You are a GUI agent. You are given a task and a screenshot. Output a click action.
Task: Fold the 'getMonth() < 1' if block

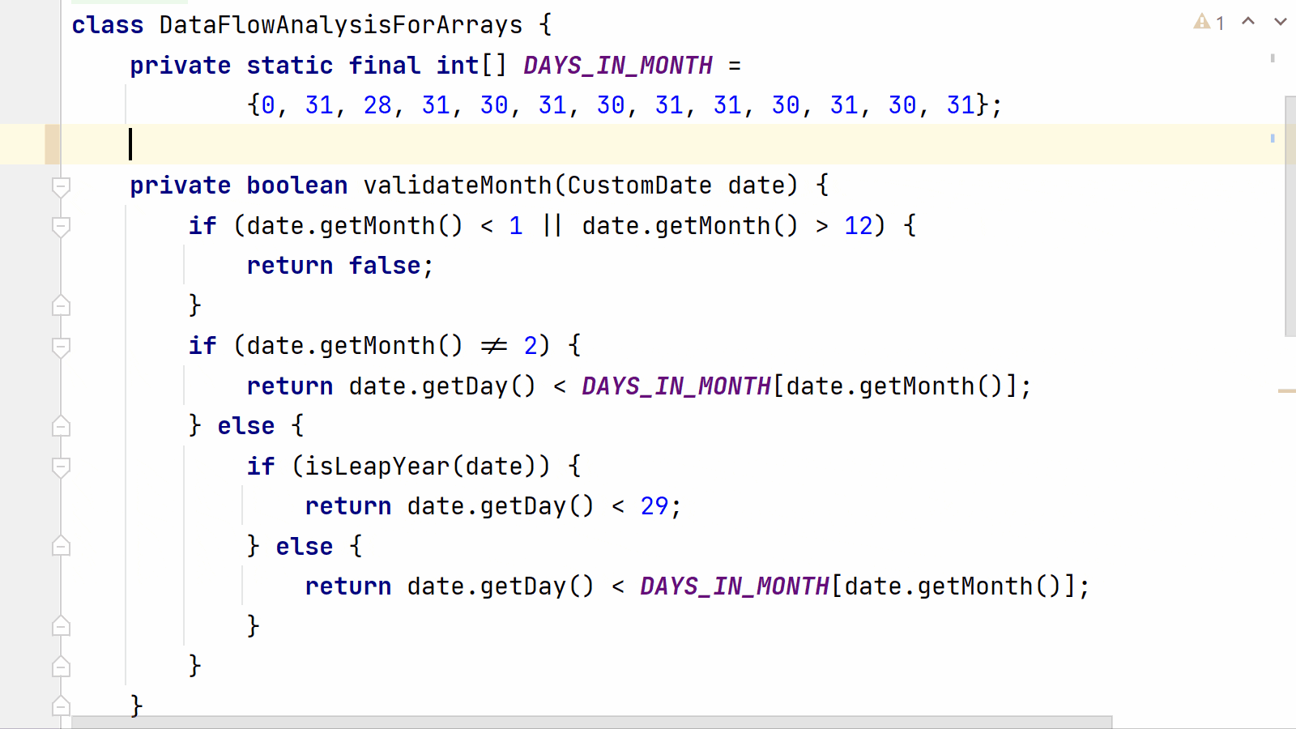pyautogui.click(x=61, y=226)
